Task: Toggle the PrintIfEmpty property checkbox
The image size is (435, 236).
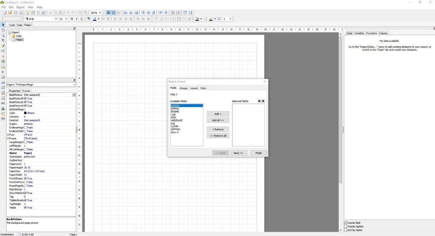Action: pos(25,178)
